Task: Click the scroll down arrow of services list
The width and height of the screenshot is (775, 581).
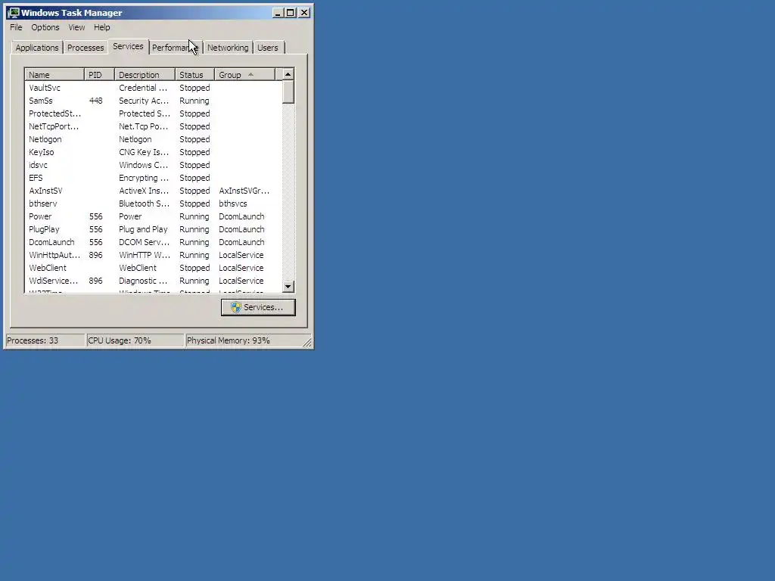Action: pyautogui.click(x=288, y=287)
